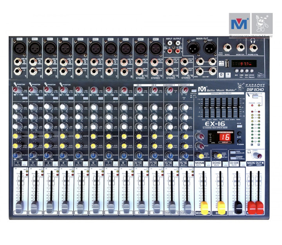Click the PHONES level knob
Screen dimensions: 282x245
click(258, 155)
